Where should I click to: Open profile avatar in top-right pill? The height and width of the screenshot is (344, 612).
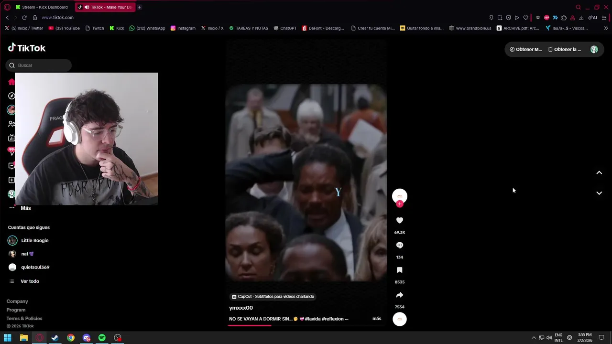tap(594, 49)
